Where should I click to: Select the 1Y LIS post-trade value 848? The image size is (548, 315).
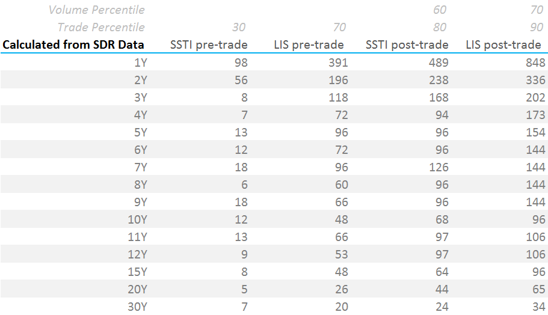tap(535, 63)
